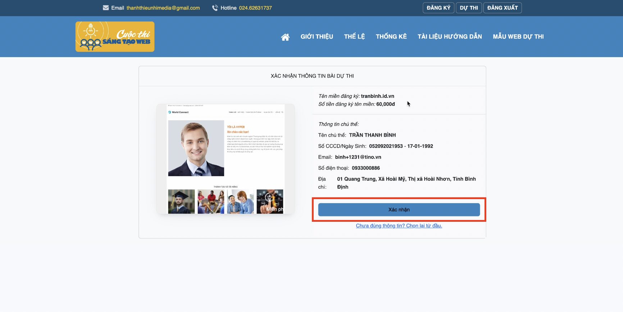The height and width of the screenshot is (312, 623).
Task: Click the domain name tranbinh.id.vn
Action: 378,96
